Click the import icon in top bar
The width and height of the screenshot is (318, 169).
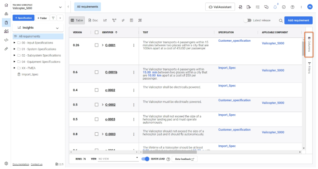[x=240, y=7]
